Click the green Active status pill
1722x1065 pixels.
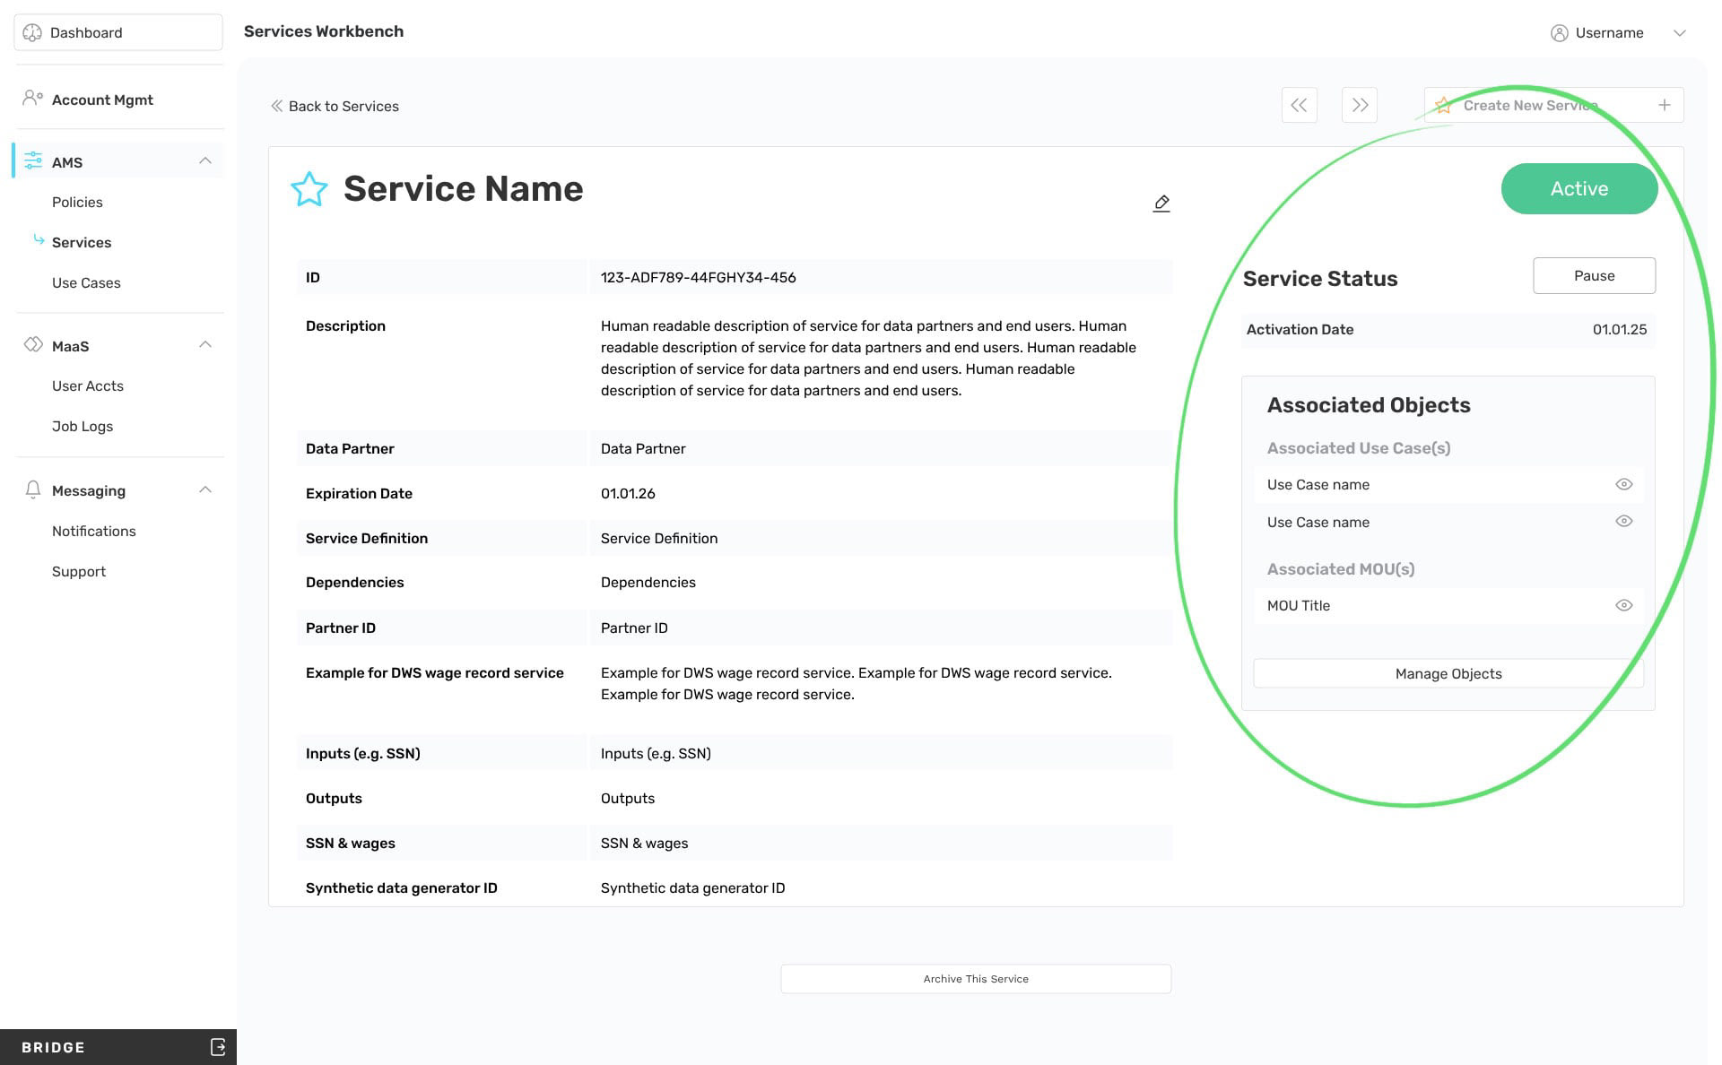(x=1578, y=188)
